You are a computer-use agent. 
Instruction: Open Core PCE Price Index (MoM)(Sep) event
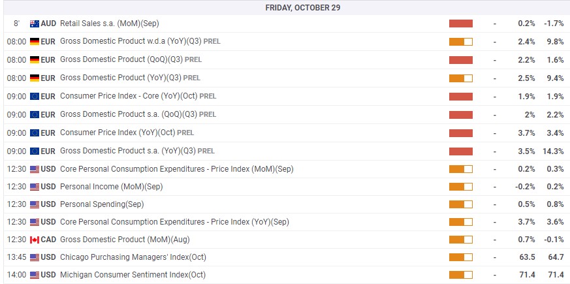(x=177, y=169)
